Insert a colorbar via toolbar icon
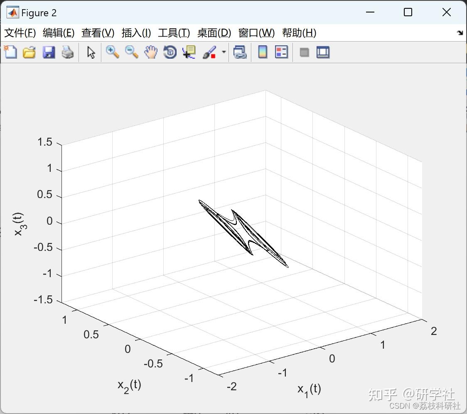 [263, 52]
